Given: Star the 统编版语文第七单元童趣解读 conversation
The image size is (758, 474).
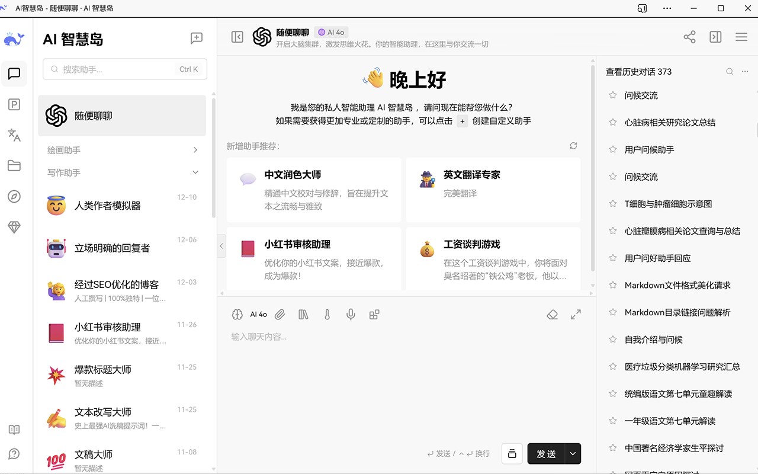Looking at the screenshot, I should click(x=613, y=393).
